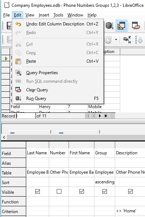The image size is (145, 217).
Task: Click the Description field cell
Action: click(x=130, y=153)
